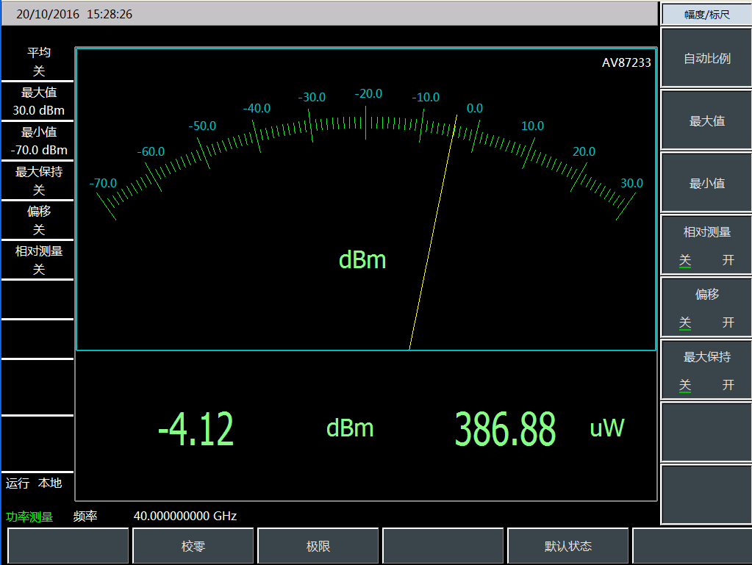Open the 极限 limits softkey
The height and width of the screenshot is (565, 752).
(x=318, y=546)
